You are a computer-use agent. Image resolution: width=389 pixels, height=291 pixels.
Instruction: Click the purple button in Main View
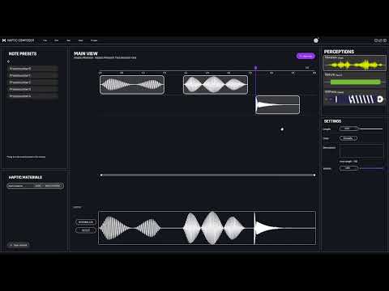(306, 56)
